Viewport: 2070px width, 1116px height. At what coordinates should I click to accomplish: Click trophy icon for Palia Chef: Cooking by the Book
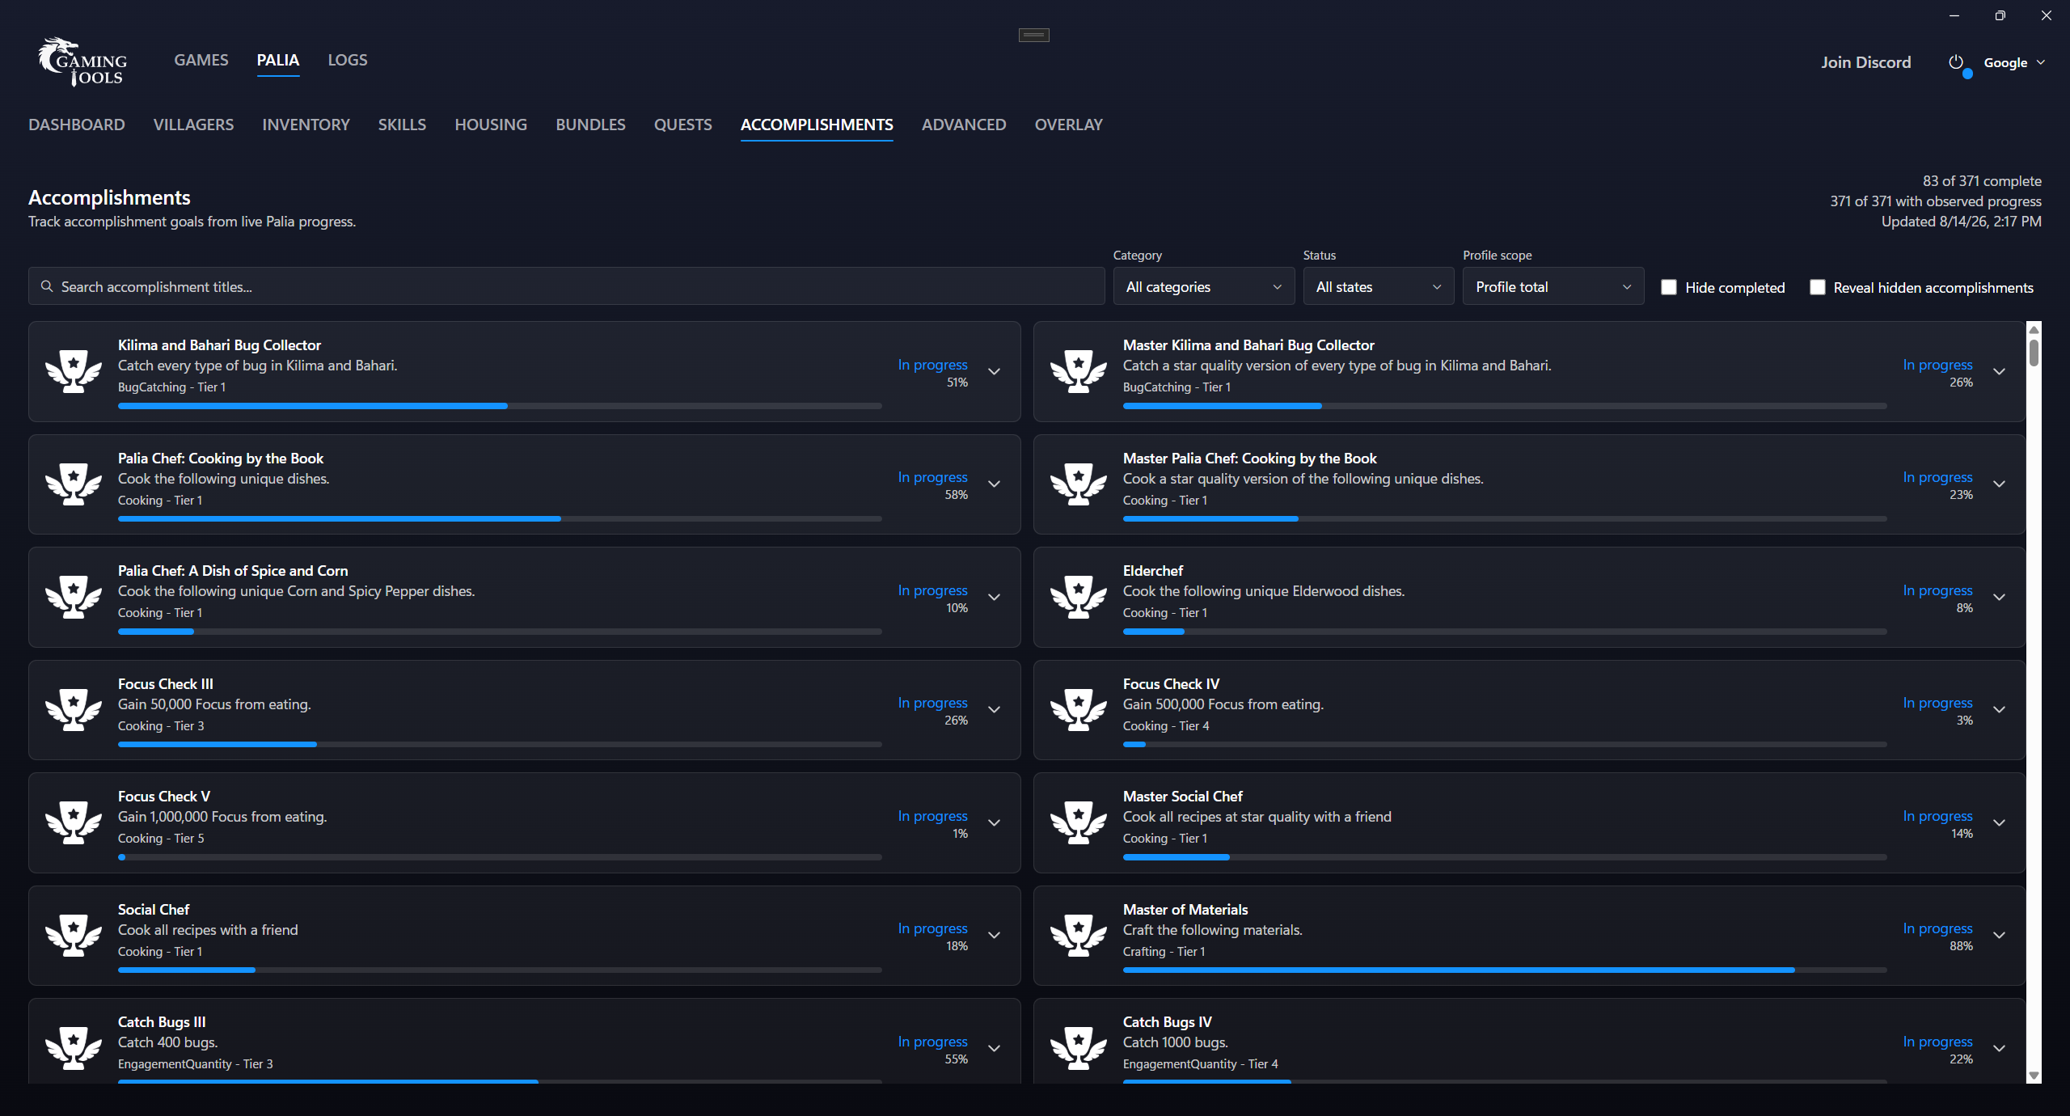74,484
